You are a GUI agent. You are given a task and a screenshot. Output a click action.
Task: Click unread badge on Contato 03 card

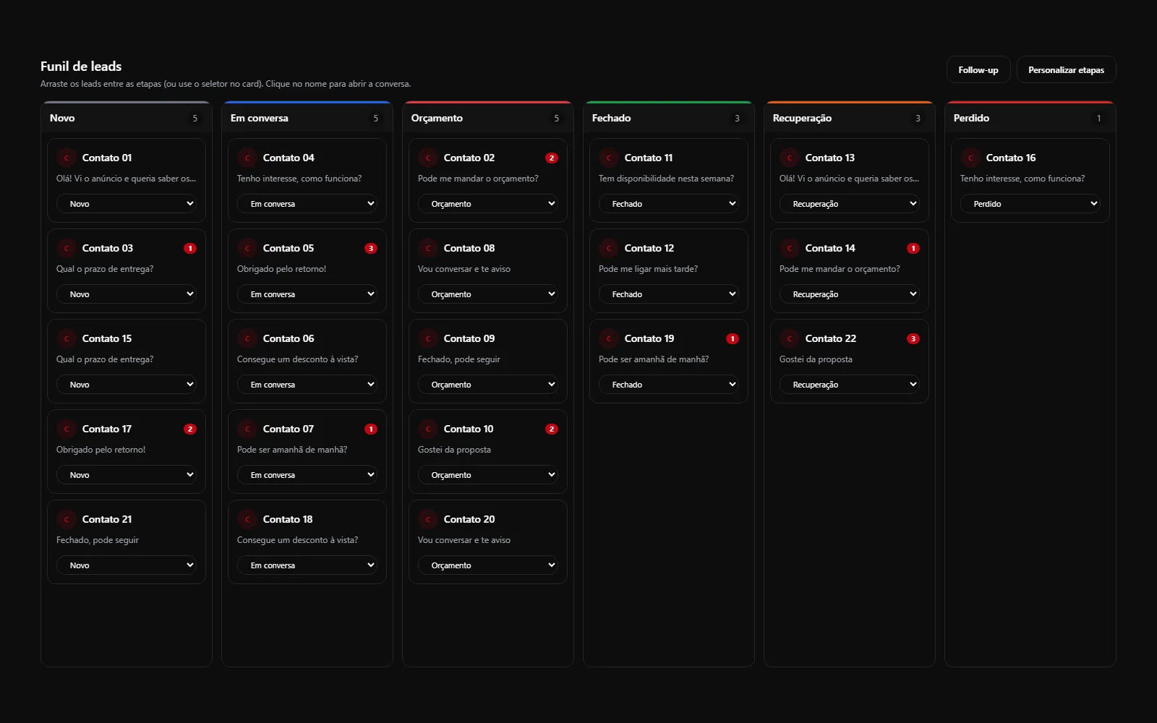tap(190, 248)
